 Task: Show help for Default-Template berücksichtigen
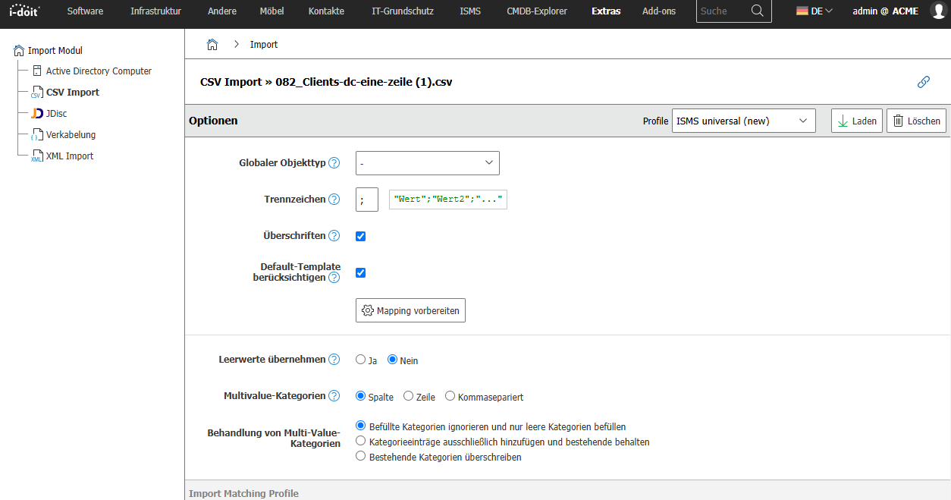click(x=334, y=278)
